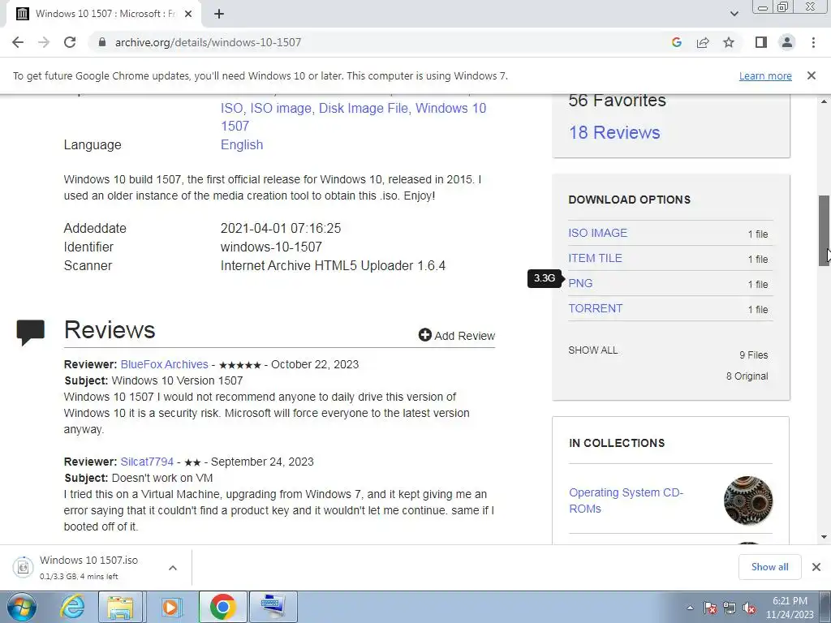Click Show all downloads

pyautogui.click(x=769, y=567)
